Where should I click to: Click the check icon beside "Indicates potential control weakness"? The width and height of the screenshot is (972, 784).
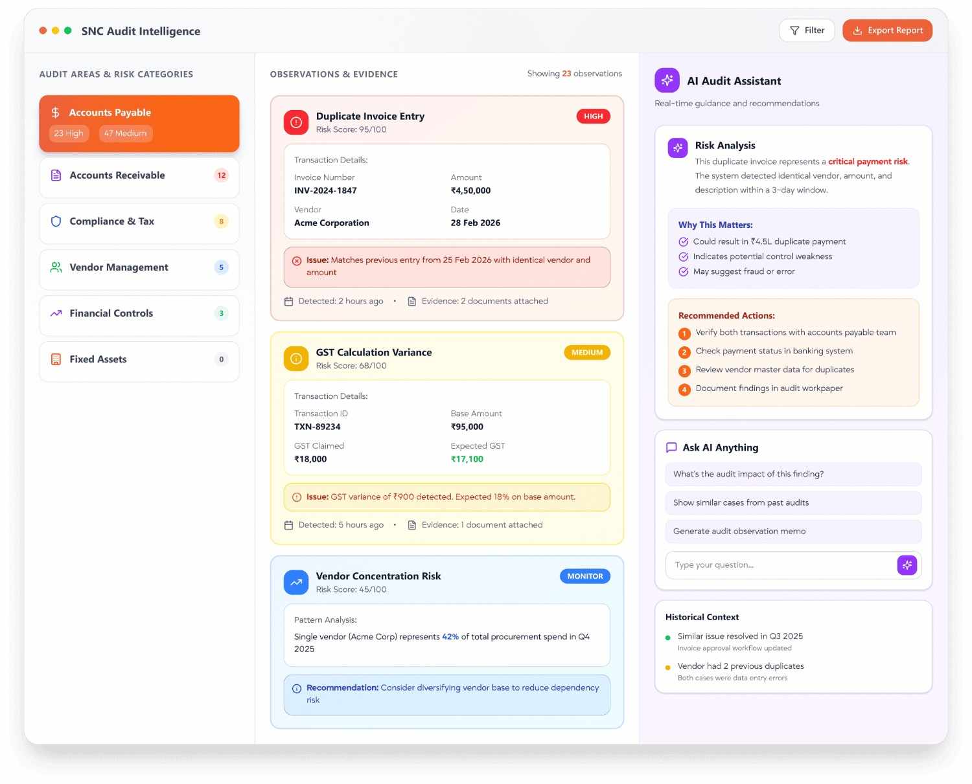point(683,256)
